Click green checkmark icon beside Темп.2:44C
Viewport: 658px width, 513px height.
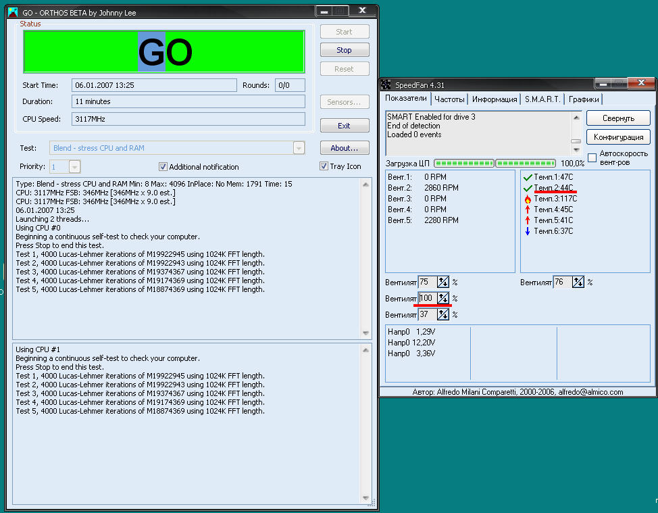(528, 188)
